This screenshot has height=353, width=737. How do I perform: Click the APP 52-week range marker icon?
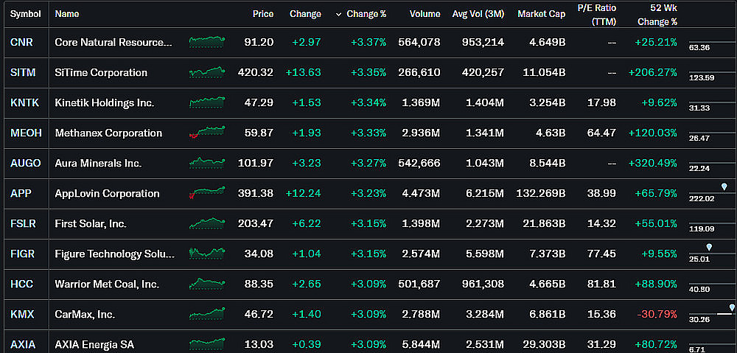[724, 187]
